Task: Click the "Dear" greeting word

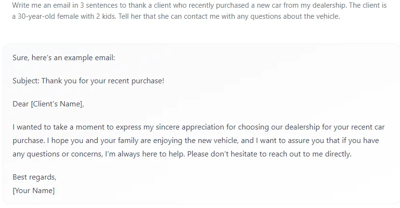Action: [21, 104]
